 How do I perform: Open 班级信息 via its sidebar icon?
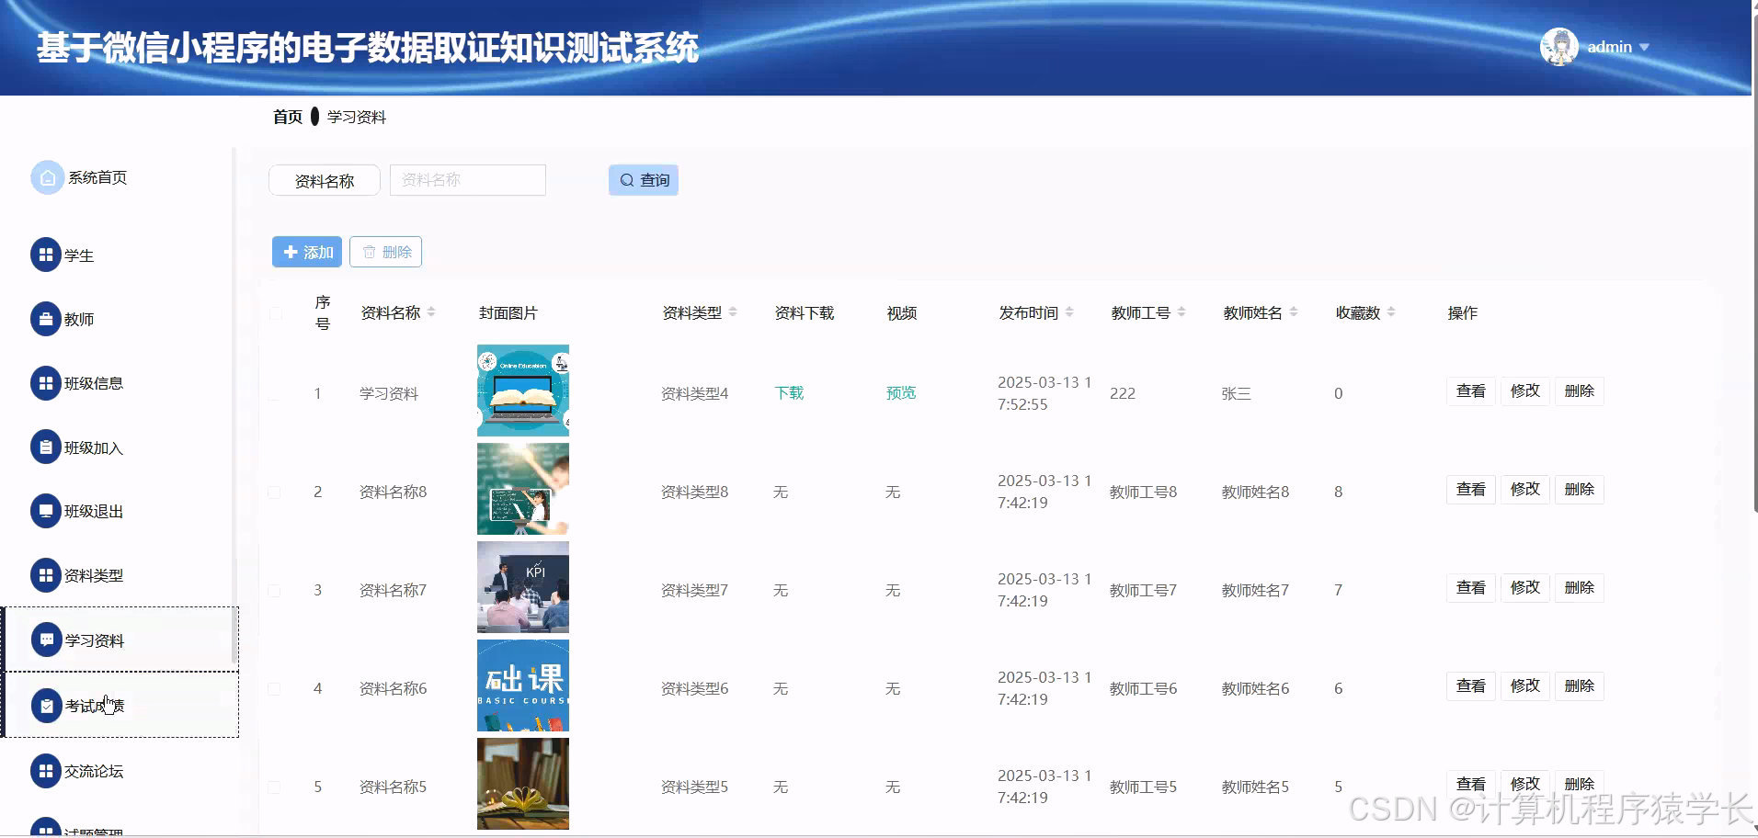(x=46, y=383)
